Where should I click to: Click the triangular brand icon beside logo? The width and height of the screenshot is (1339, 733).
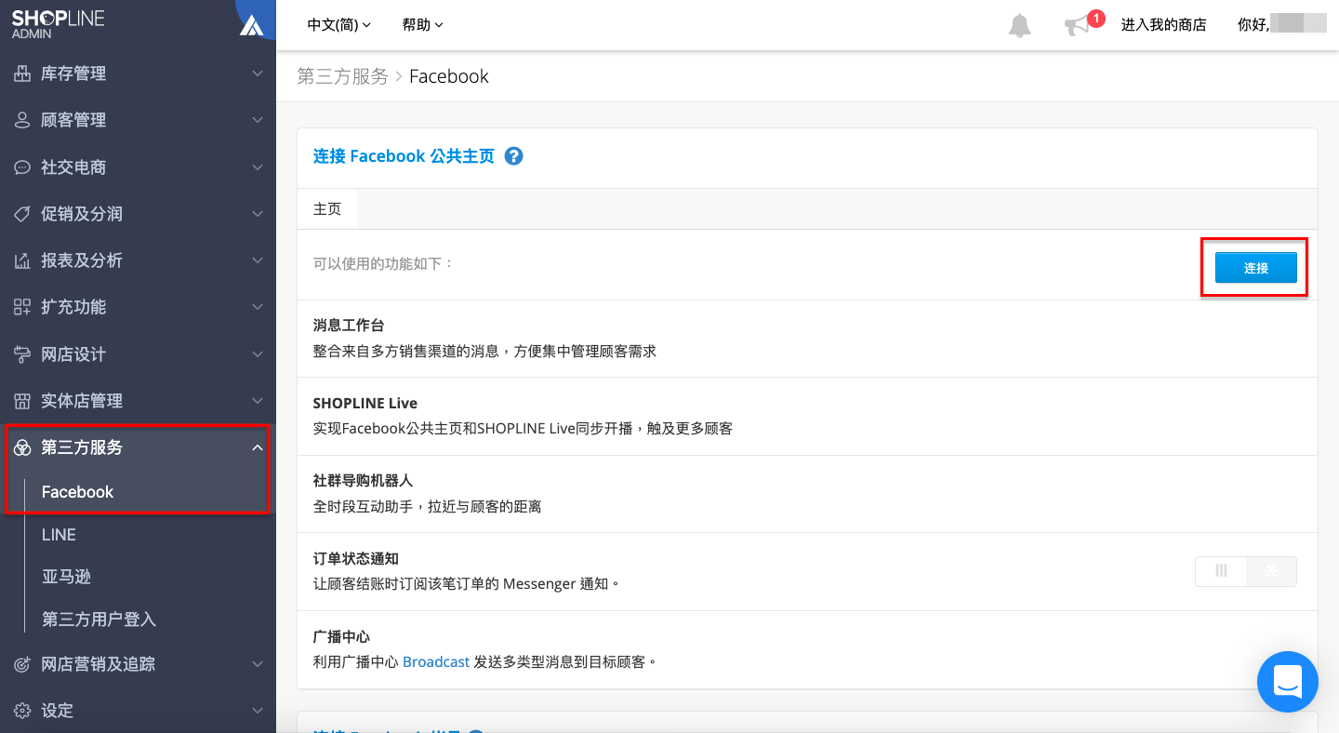[x=252, y=26]
